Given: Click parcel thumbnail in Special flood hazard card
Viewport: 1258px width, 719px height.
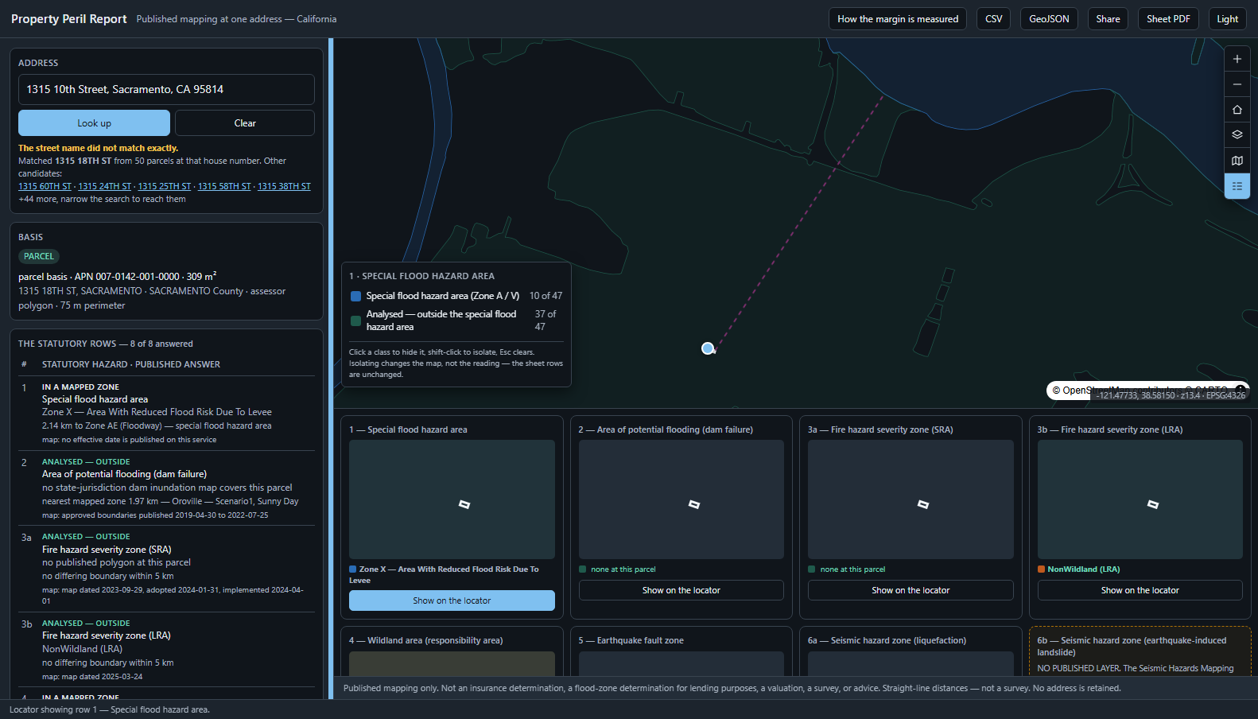Looking at the screenshot, I should 452,499.
